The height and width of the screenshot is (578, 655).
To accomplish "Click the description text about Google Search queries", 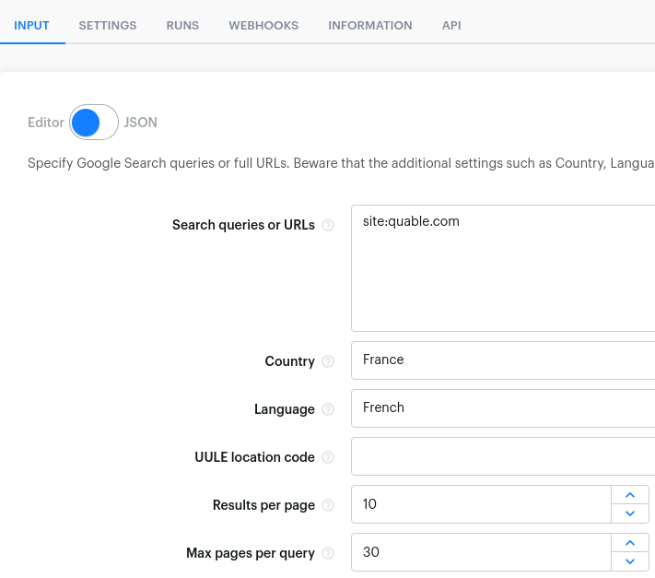I will (341, 163).
